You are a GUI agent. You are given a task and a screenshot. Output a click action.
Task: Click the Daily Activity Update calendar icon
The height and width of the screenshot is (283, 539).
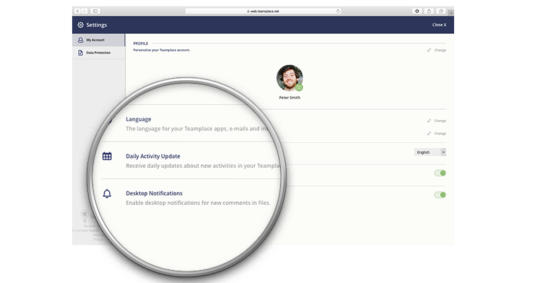click(x=107, y=156)
